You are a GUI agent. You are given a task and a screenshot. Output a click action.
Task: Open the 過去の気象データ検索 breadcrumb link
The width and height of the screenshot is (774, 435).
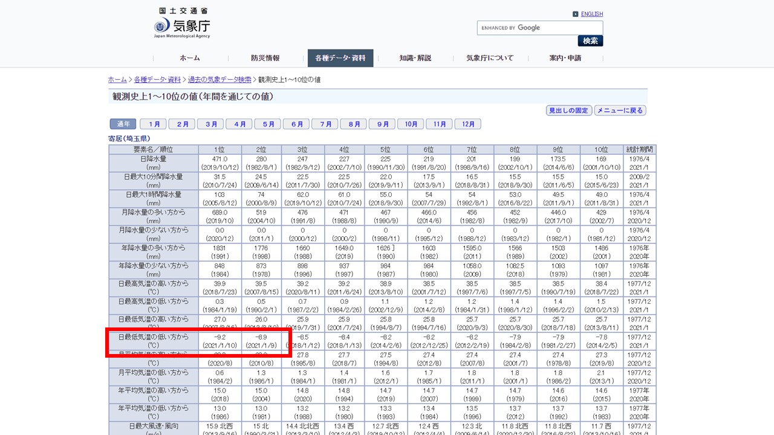click(220, 80)
